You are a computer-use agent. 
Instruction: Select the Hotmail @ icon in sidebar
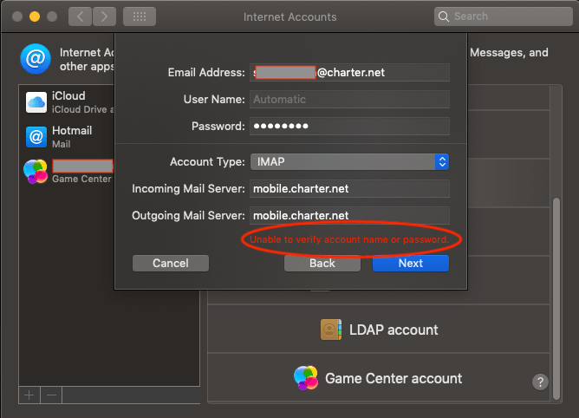(36, 137)
